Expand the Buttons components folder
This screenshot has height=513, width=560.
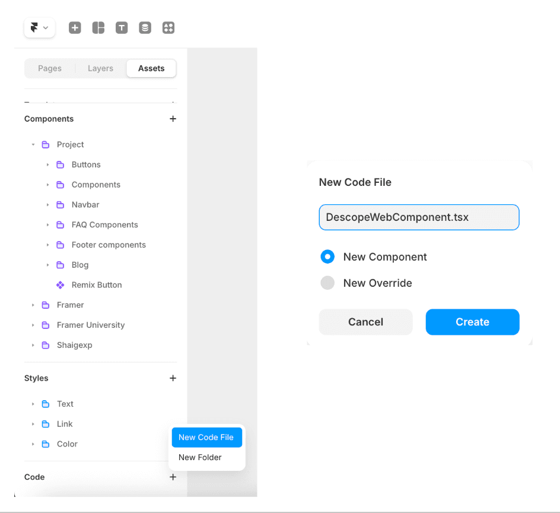pos(48,164)
